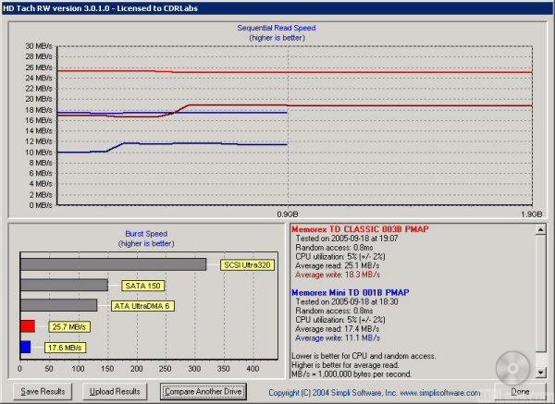555x404 pixels.
Task: Click Compare Another Drive button
Action: tap(202, 391)
